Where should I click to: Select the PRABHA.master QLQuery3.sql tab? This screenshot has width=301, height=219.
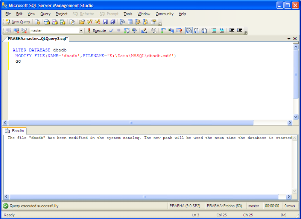click(38, 39)
